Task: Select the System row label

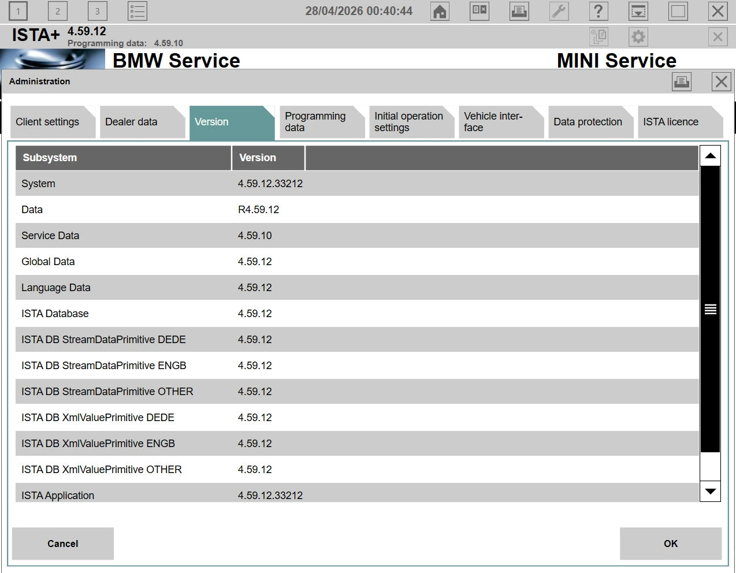Action: coord(38,184)
